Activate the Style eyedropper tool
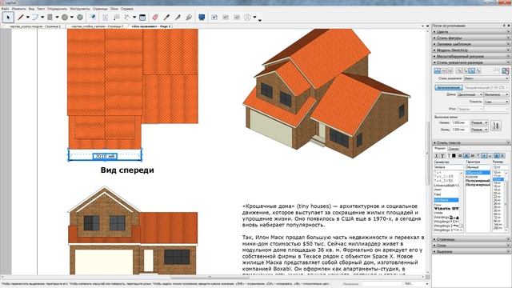Viewport: 512px width, 288px height. tap(166, 18)
